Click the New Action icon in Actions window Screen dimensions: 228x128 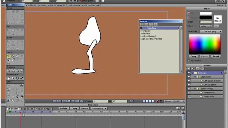tap(142, 25)
